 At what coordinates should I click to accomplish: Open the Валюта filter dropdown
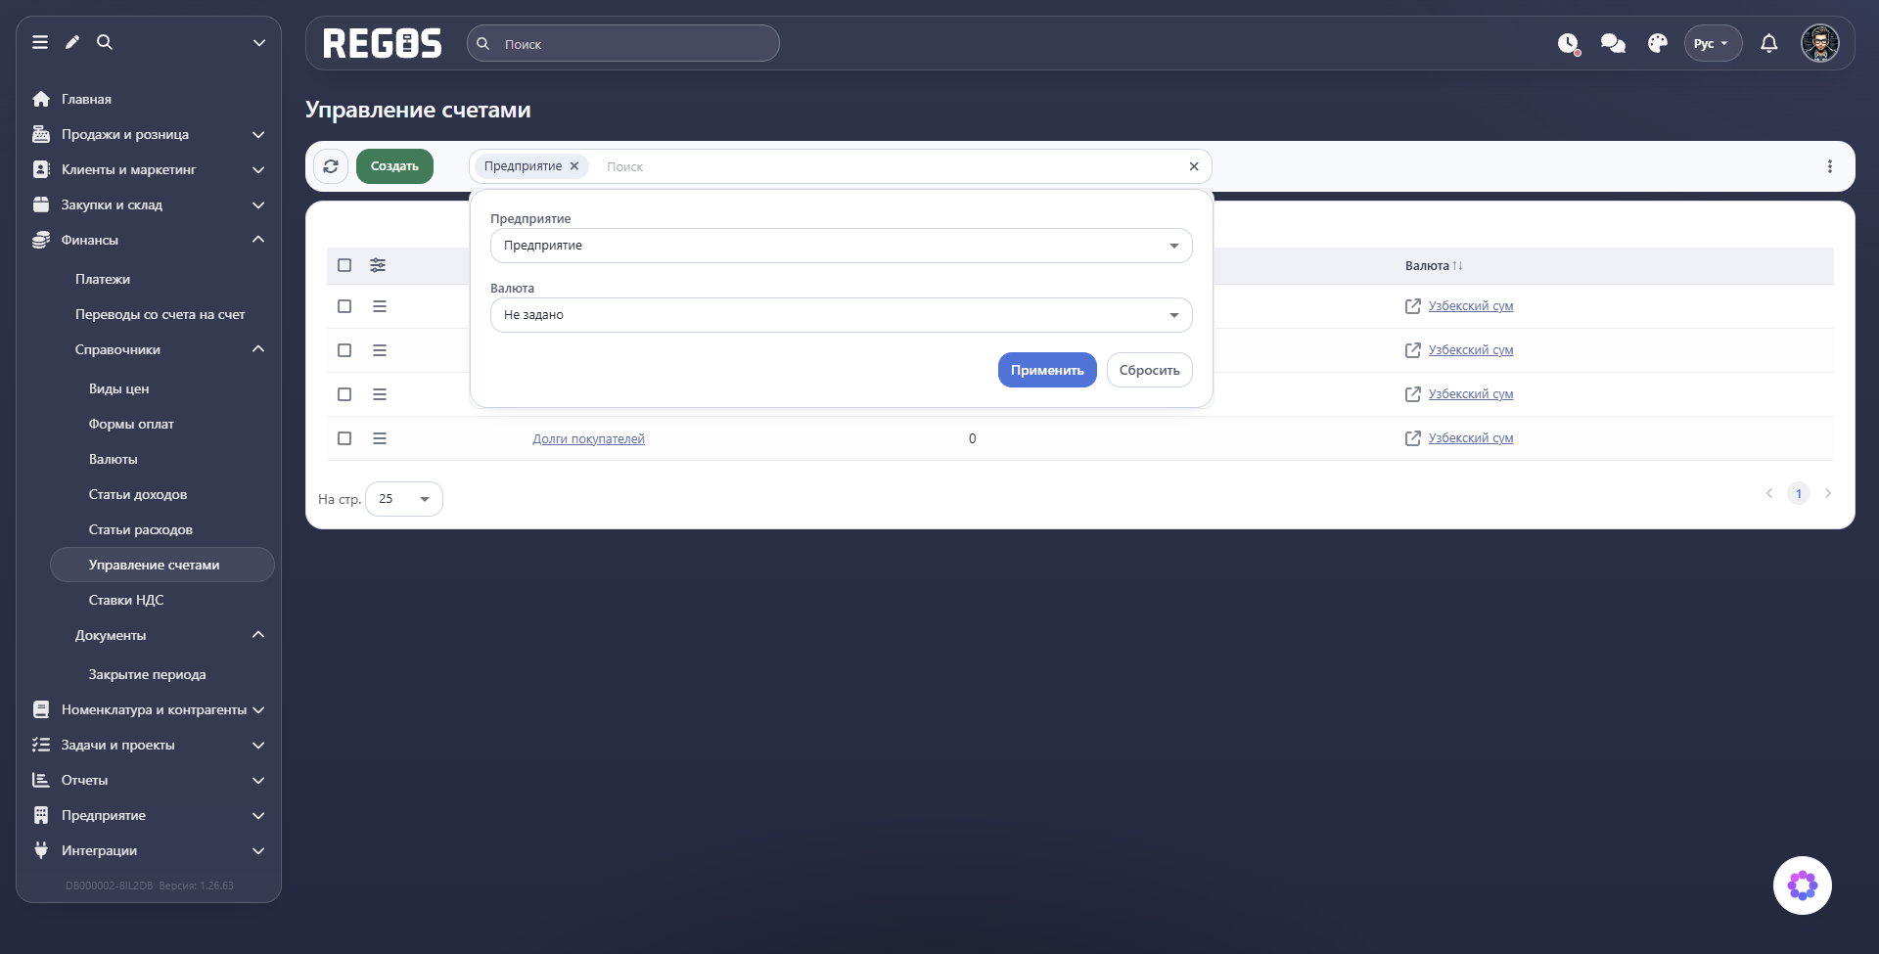(842, 315)
